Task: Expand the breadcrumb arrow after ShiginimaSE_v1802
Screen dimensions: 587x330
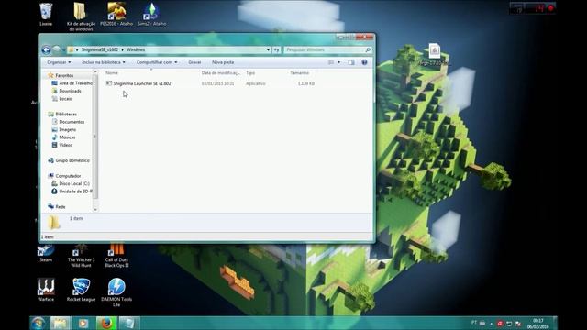Action: pyautogui.click(x=122, y=49)
